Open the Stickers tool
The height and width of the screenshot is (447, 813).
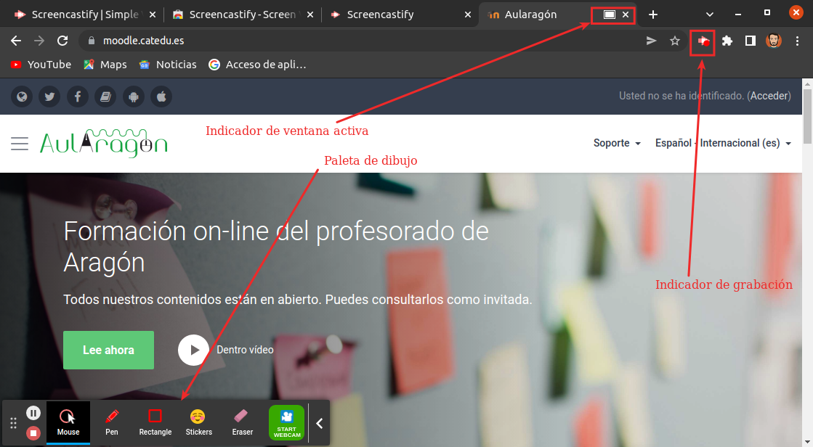click(x=198, y=422)
